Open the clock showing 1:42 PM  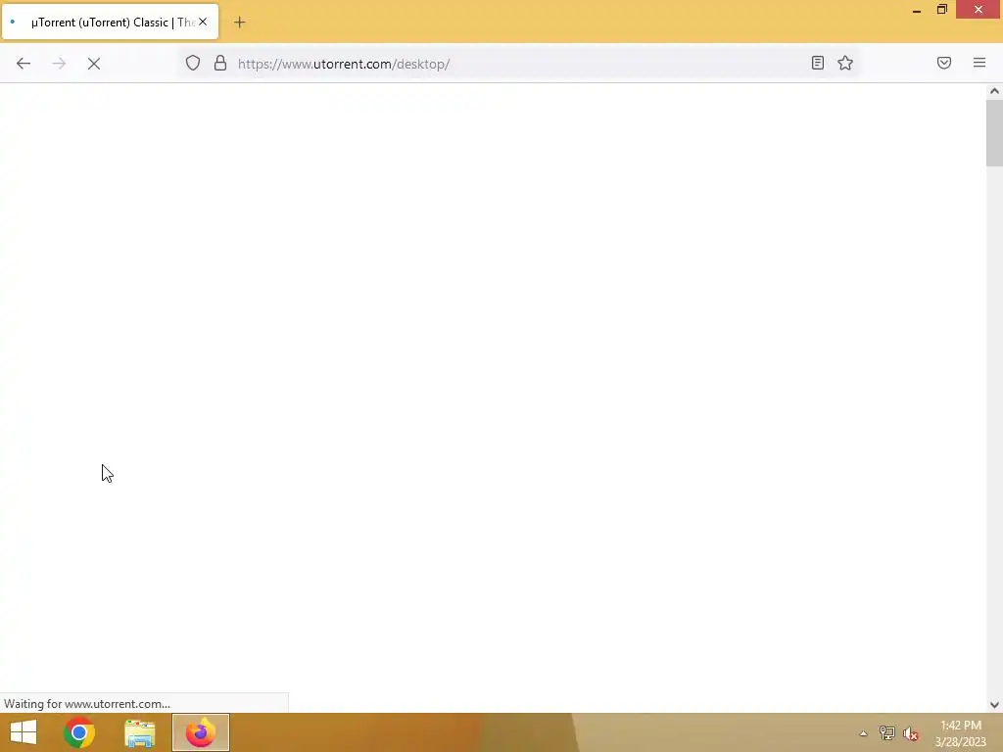960,733
